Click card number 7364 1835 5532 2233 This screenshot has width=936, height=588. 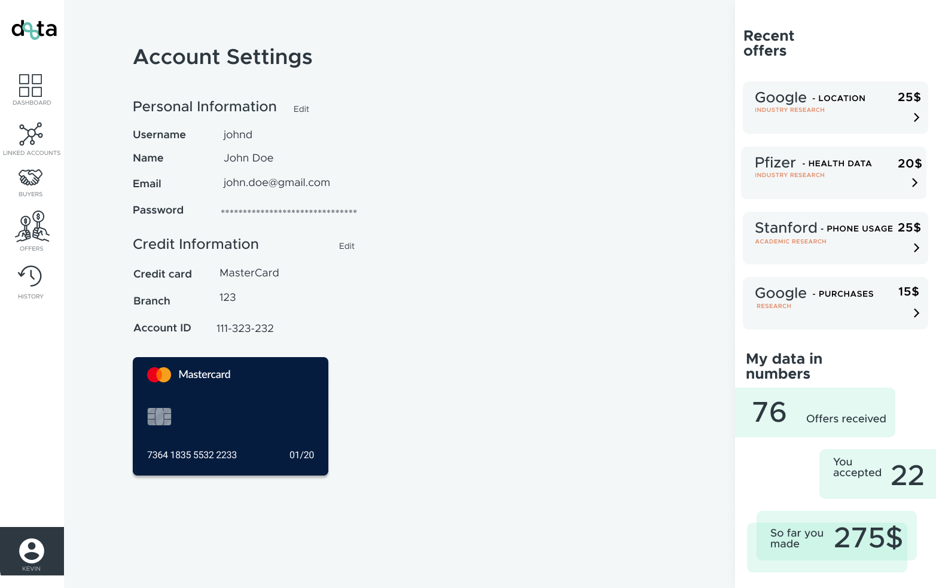[192, 455]
